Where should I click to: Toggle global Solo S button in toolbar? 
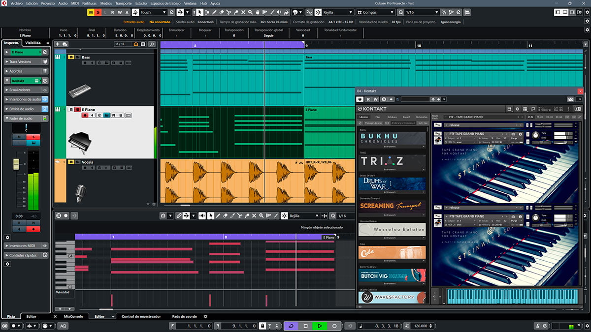tap(98, 12)
